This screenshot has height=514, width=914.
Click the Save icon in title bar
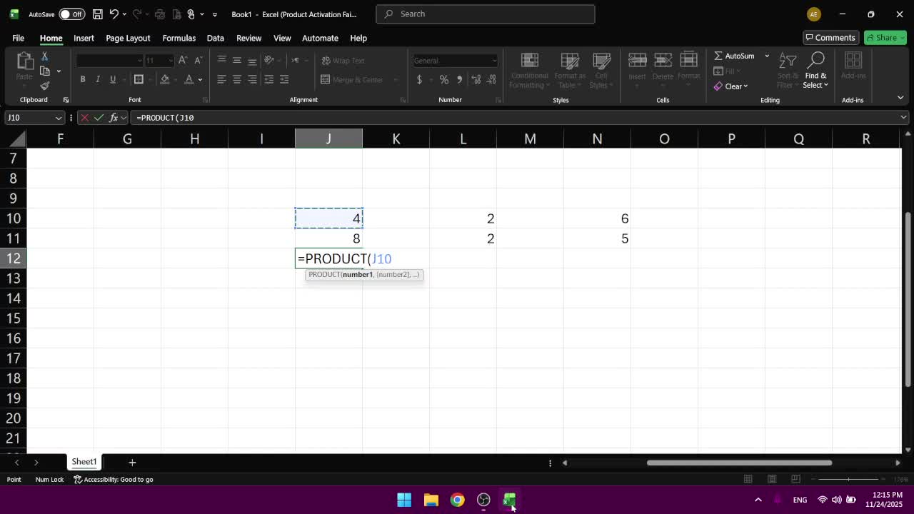click(x=98, y=14)
